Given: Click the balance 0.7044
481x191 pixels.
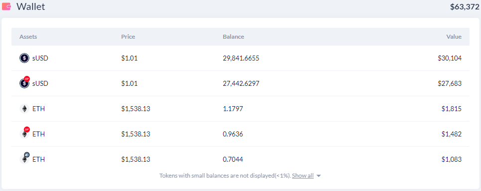Looking at the screenshot, I should (x=233, y=159).
